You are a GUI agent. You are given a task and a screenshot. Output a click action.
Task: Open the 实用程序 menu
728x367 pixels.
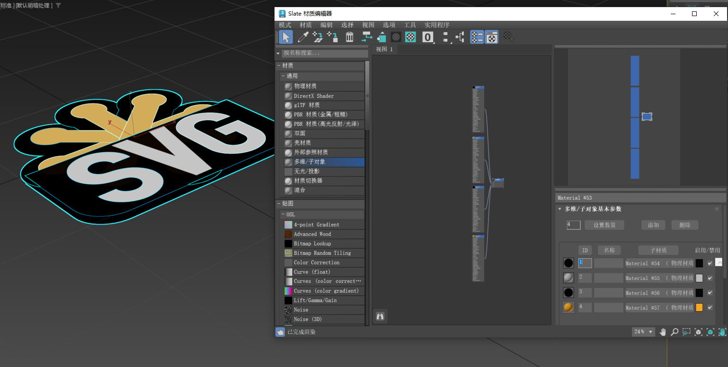[437, 25]
